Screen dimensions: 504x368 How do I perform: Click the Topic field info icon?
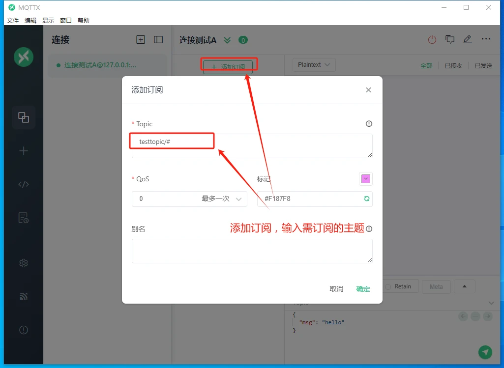[369, 124]
